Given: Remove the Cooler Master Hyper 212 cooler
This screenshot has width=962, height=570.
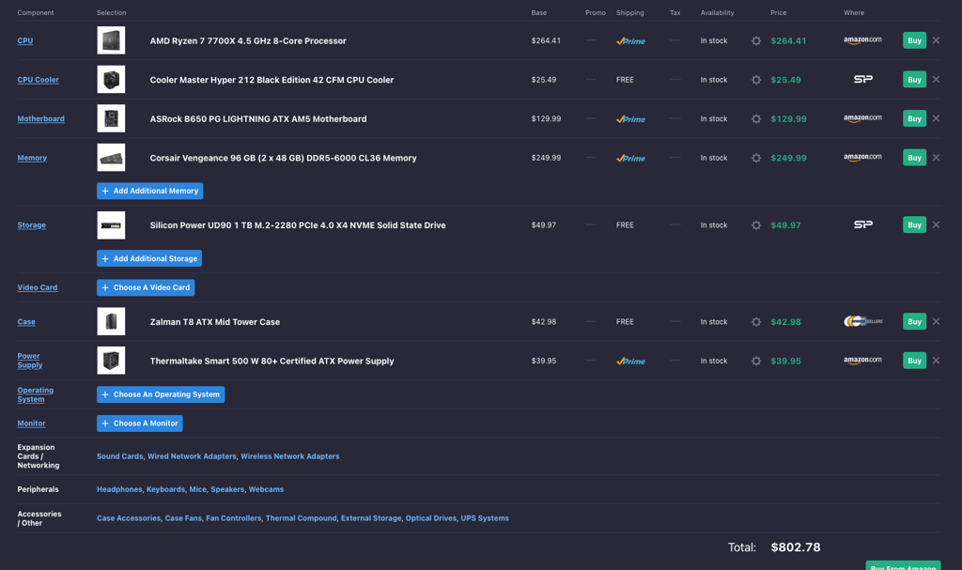Looking at the screenshot, I should [936, 79].
